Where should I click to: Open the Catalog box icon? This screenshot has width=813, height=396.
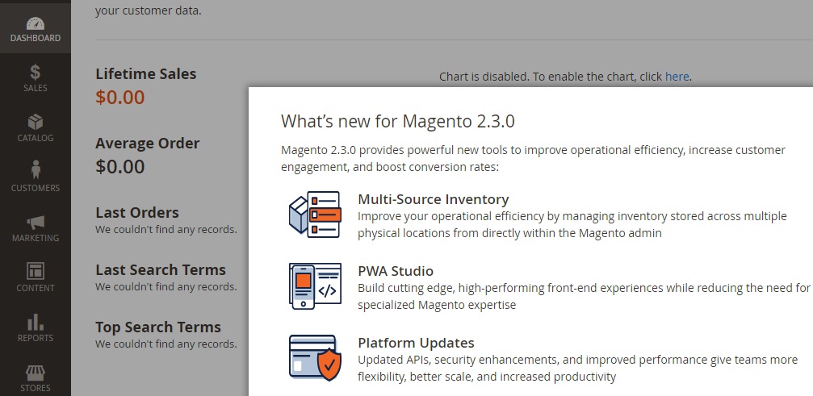click(x=36, y=122)
